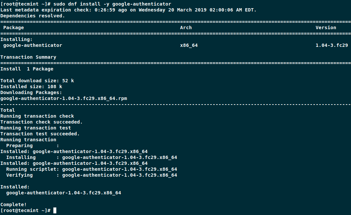Viewport: 351px width, 215px height.
Task: Click the 'Package' column header
Action: [13, 28]
